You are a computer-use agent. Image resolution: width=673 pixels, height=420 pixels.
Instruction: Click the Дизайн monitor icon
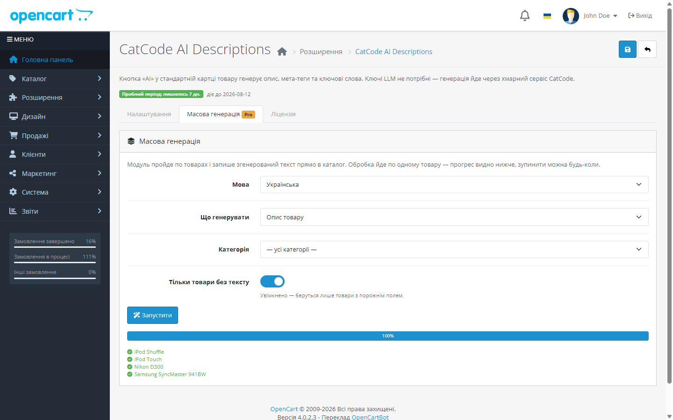(14, 117)
